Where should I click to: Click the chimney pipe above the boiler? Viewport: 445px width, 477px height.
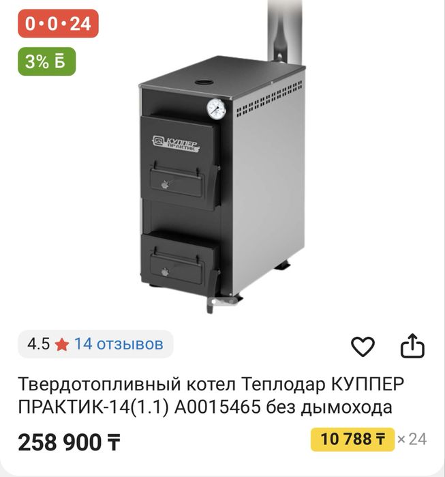[284, 31]
